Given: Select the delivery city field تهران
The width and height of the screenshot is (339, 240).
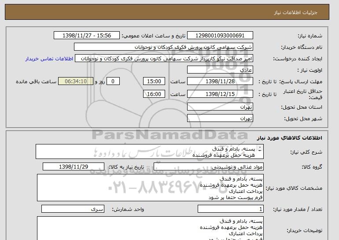Looking at the screenshot, I should pyautogui.click(x=220, y=118).
